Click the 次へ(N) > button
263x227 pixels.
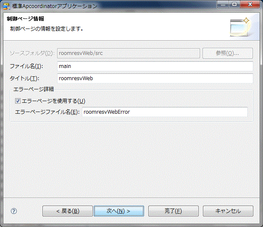click(x=119, y=211)
